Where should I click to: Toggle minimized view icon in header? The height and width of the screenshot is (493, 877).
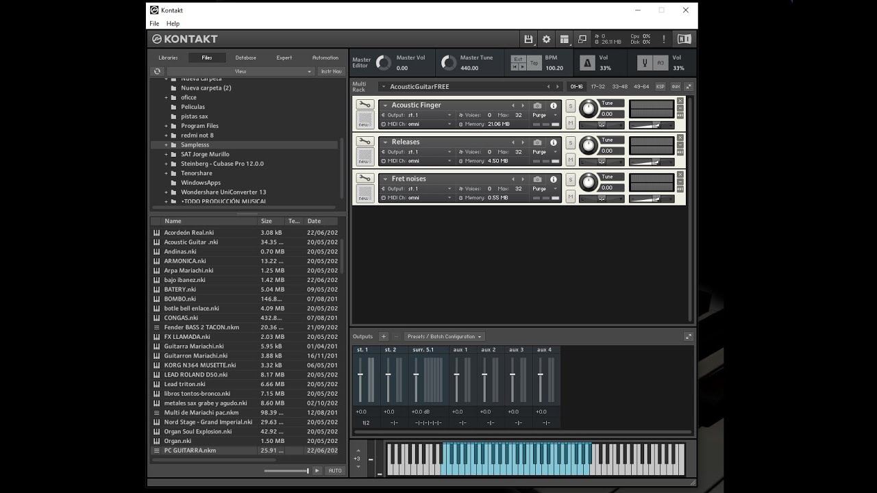tap(582, 40)
